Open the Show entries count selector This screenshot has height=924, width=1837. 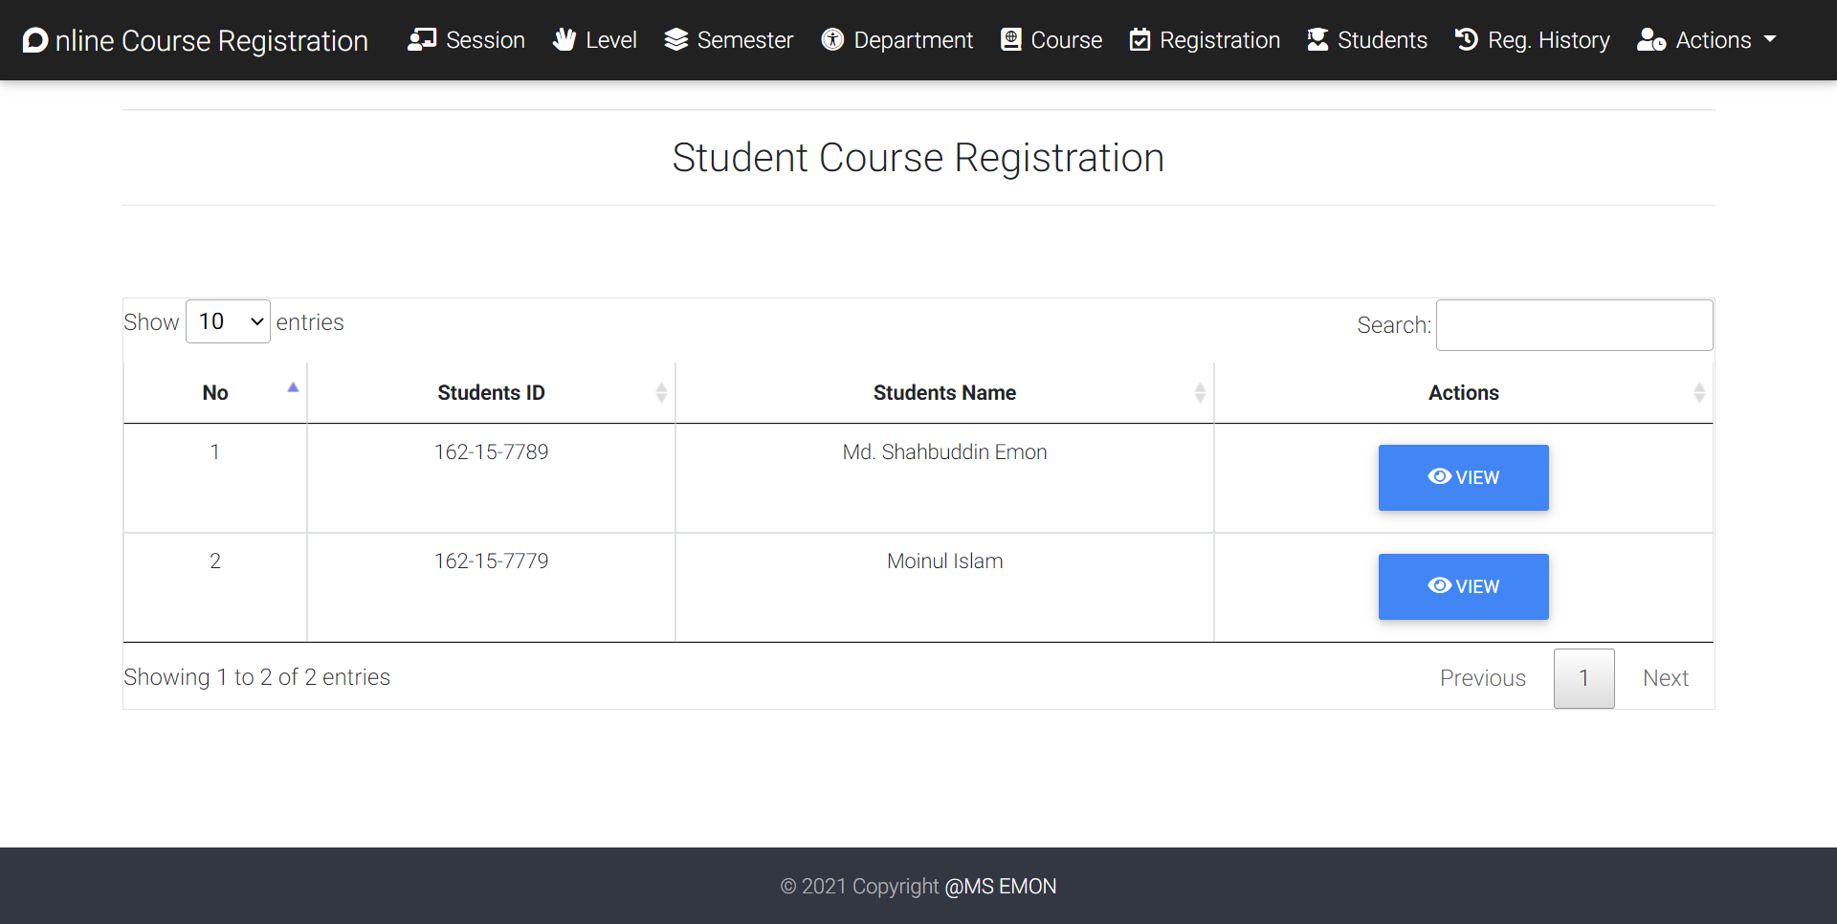tap(227, 321)
